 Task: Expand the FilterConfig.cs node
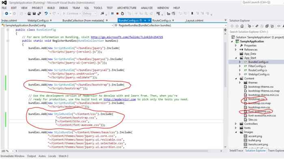[x=240, y=66]
